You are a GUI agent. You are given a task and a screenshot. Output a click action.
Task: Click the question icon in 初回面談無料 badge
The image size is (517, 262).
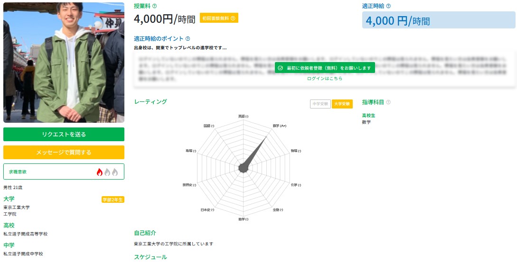[x=233, y=18]
